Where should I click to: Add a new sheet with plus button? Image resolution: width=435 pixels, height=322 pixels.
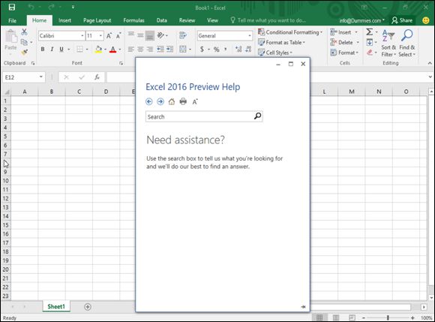[x=88, y=307]
